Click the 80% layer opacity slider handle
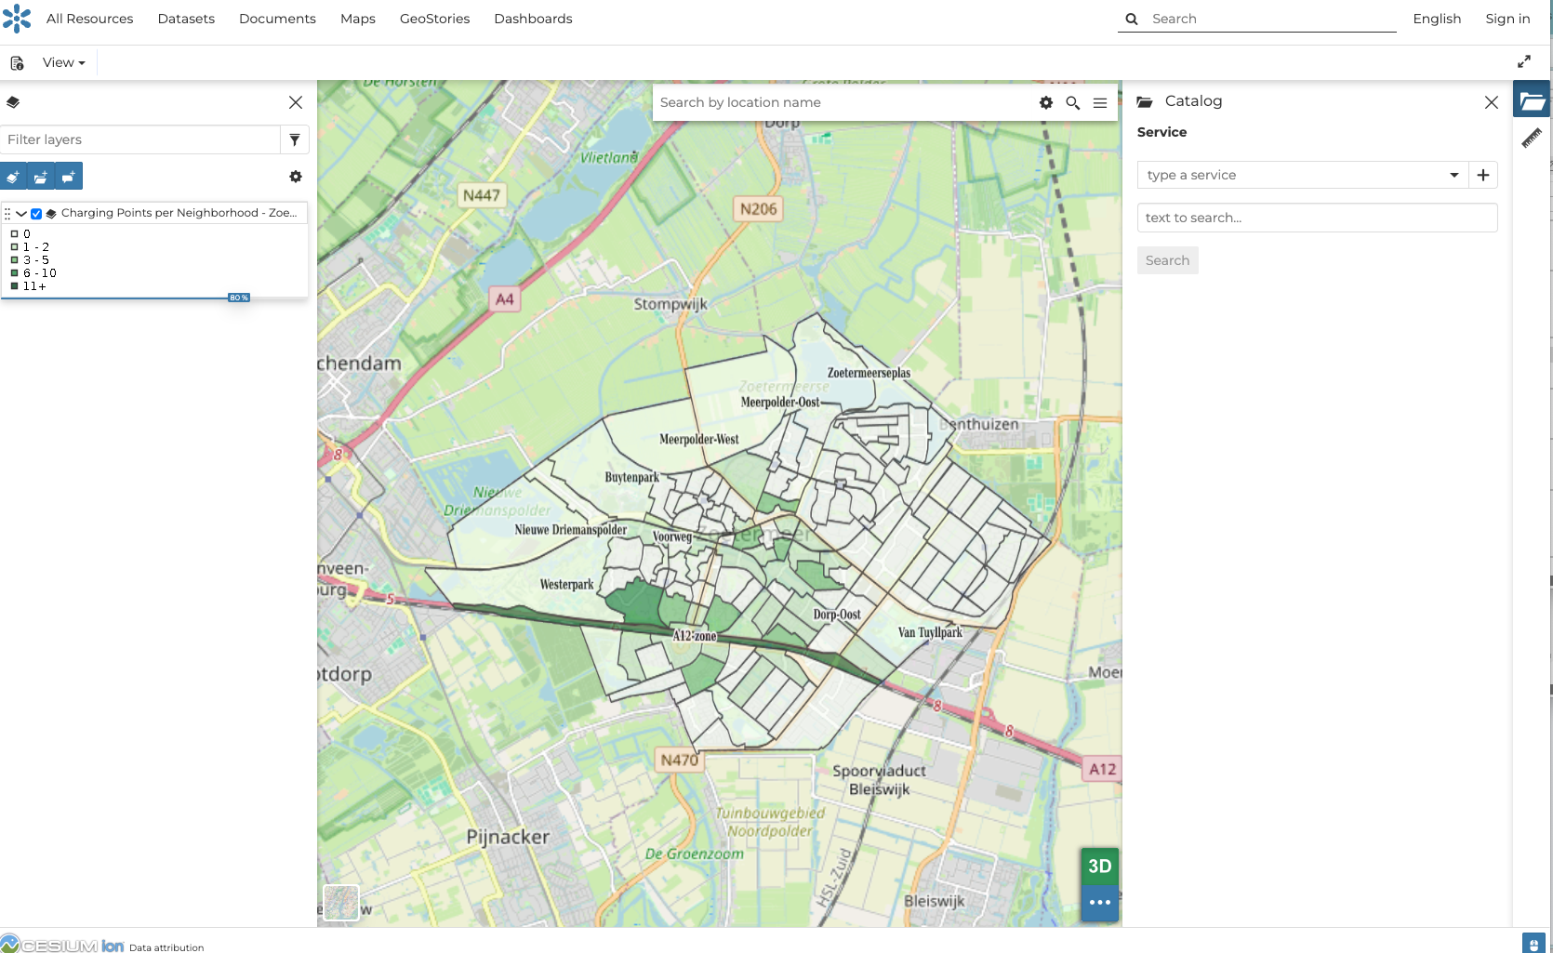 point(239,298)
